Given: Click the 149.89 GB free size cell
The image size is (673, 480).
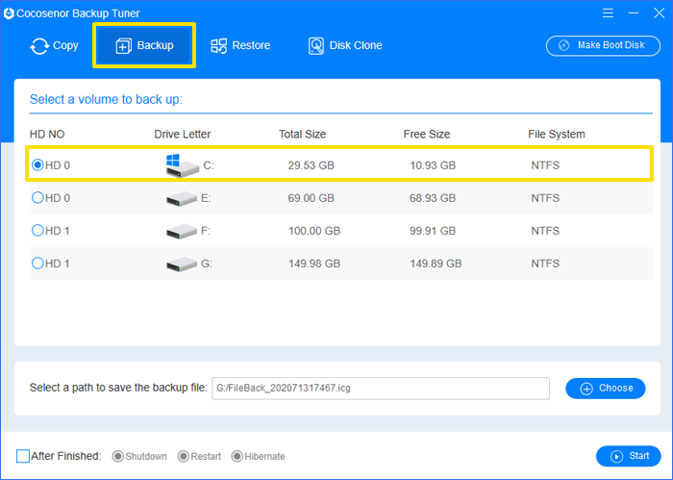Looking at the screenshot, I should 436,264.
